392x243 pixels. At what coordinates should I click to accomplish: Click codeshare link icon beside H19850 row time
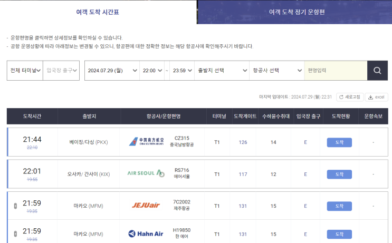15,234
